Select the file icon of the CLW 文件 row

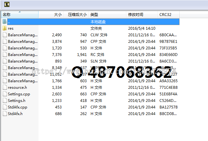click(x=5, y=35)
